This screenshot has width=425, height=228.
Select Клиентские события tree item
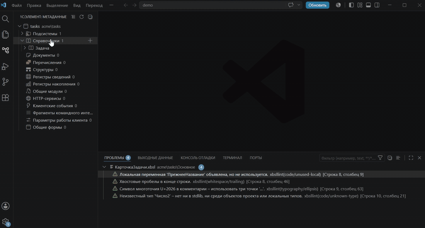pyautogui.click(x=56, y=106)
